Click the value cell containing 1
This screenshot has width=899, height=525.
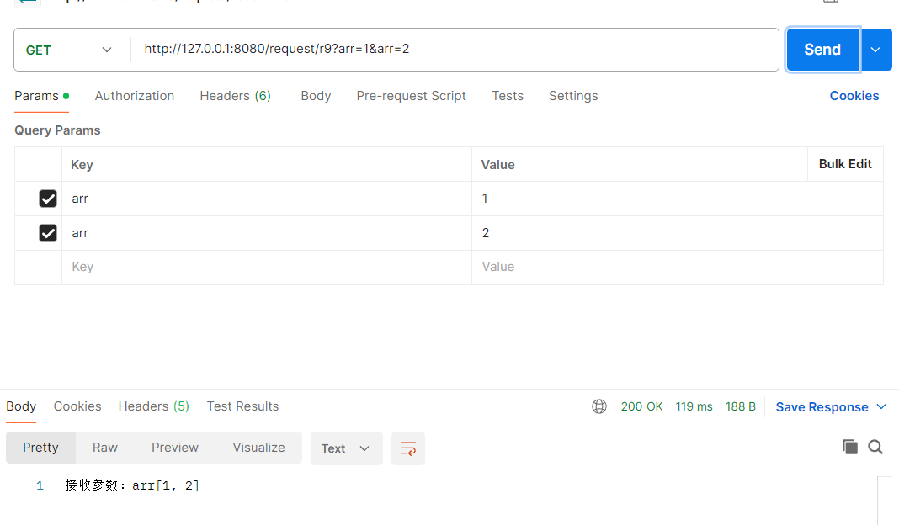(x=677, y=199)
